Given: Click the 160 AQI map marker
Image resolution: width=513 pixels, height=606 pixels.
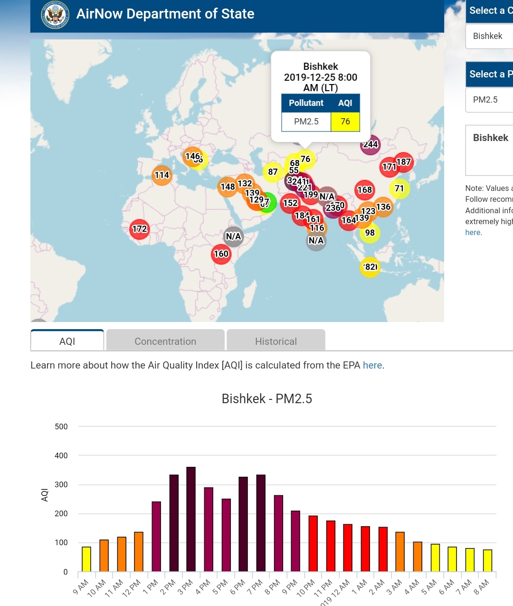Looking at the screenshot, I should [x=221, y=254].
